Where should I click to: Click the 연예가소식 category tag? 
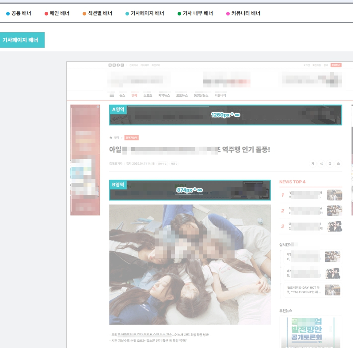pos(132,137)
